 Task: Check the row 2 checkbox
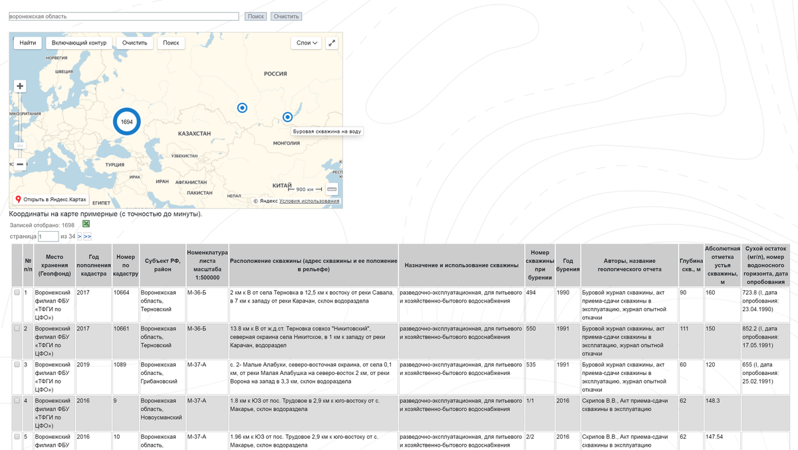tap(17, 329)
